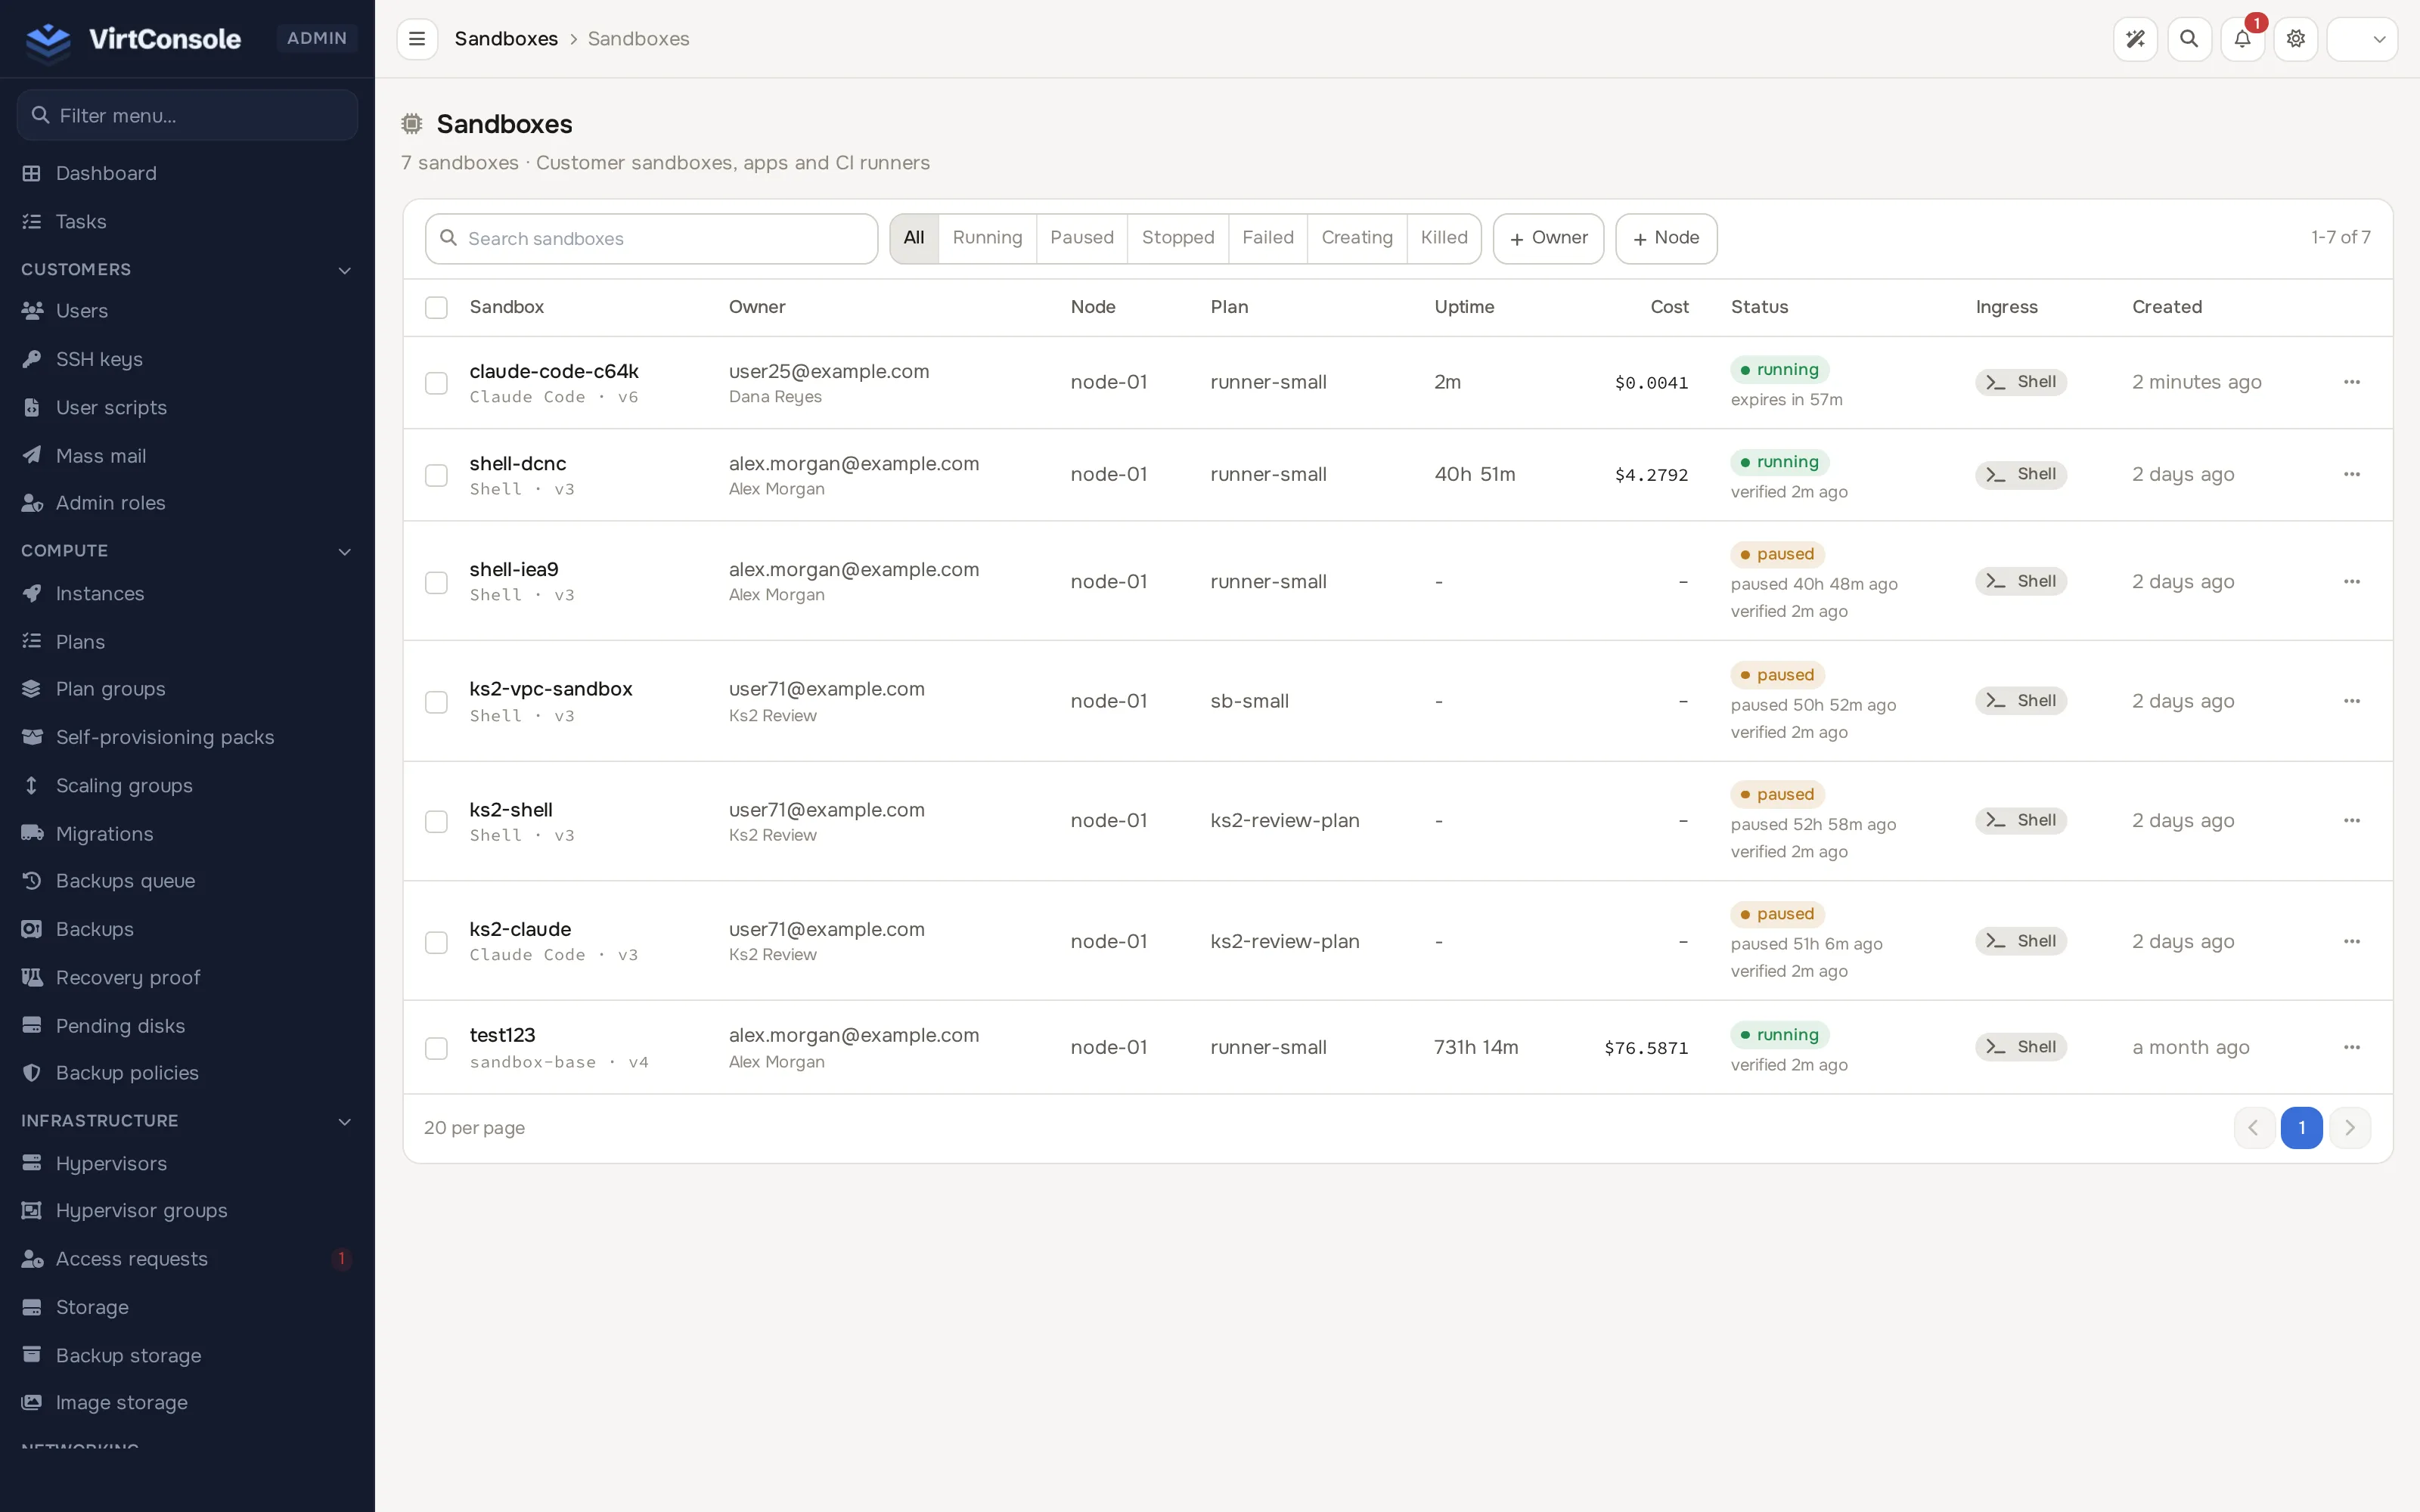The height and width of the screenshot is (1512, 2420).
Task: Select the ks2-shell row checkbox
Action: click(x=436, y=821)
